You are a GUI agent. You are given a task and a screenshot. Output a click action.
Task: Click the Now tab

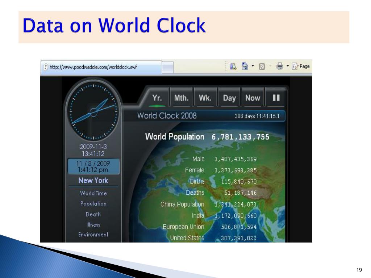coord(253,98)
